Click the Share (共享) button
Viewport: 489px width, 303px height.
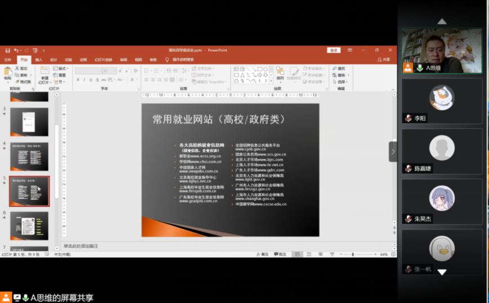pyautogui.click(x=384, y=60)
